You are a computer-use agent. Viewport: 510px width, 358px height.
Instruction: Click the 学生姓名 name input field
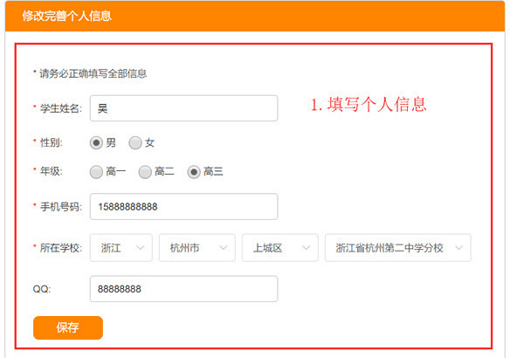pyautogui.click(x=183, y=108)
